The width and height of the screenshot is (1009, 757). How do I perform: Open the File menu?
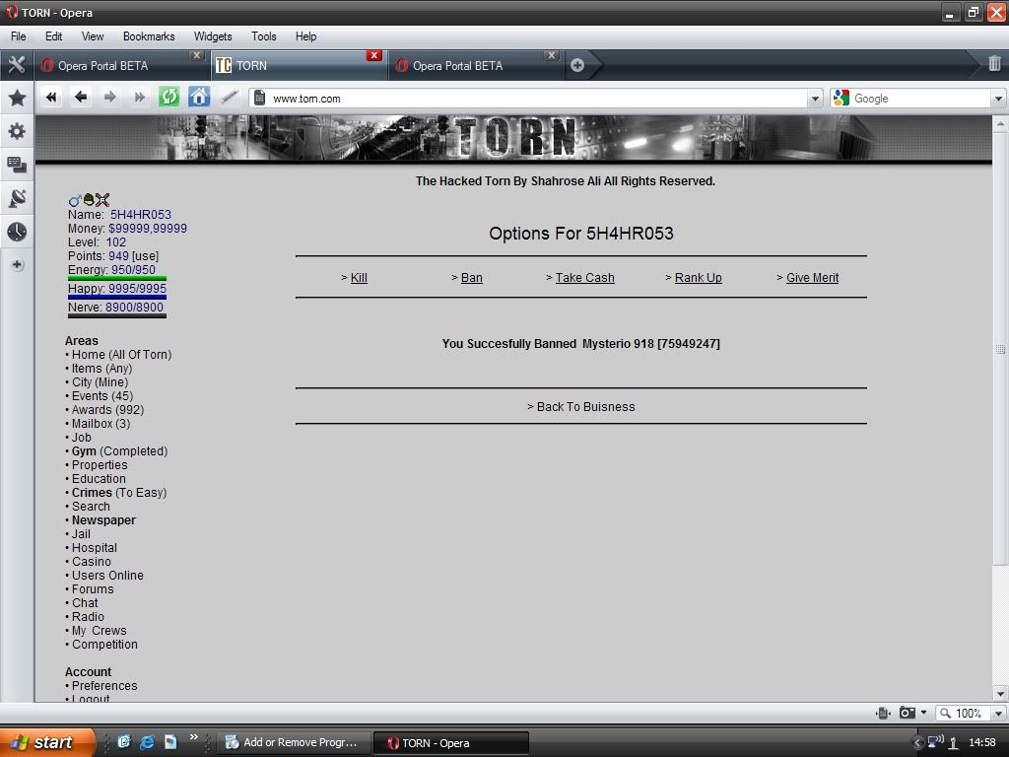pos(18,36)
